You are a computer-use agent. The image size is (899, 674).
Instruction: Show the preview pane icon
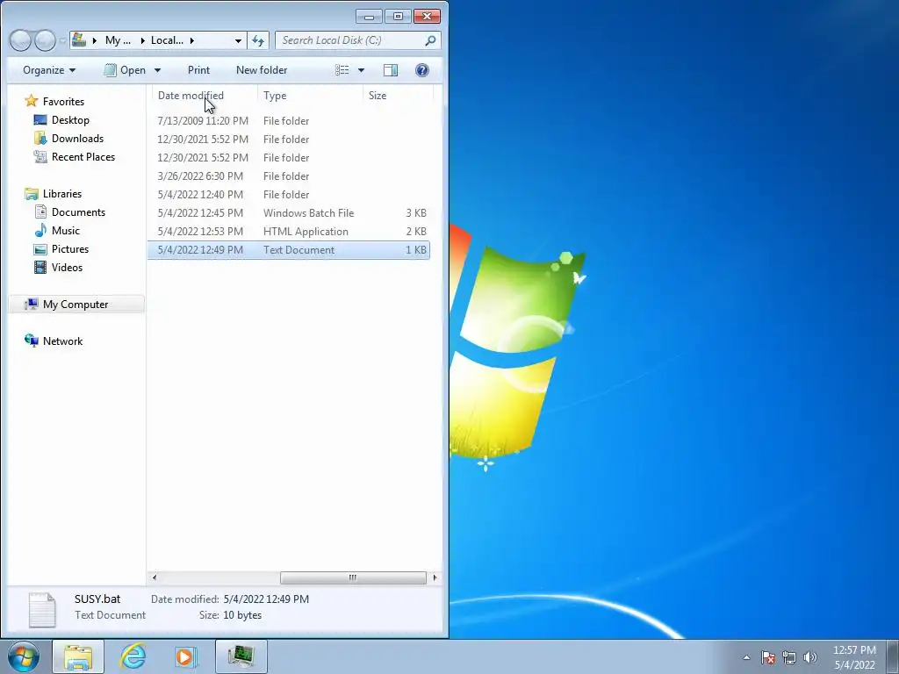(391, 70)
